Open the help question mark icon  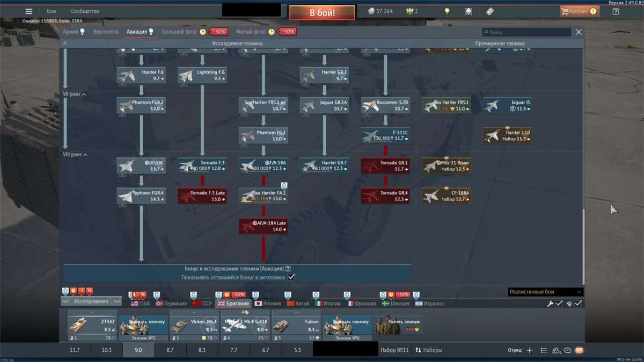click(616, 11)
